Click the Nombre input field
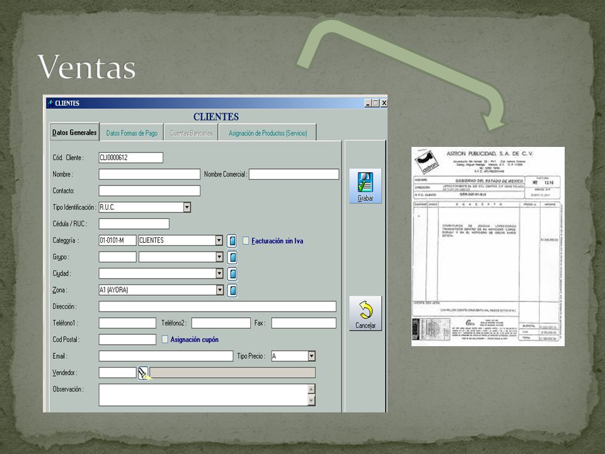Screen dimensions: 605x454 pyautogui.click(x=149, y=174)
